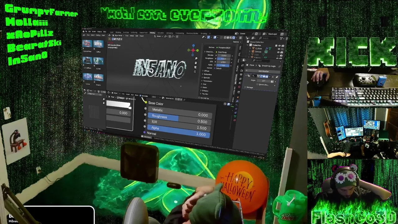Expand the Specular section
The width and height of the screenshot is (398, 224).
click(202, 77)
